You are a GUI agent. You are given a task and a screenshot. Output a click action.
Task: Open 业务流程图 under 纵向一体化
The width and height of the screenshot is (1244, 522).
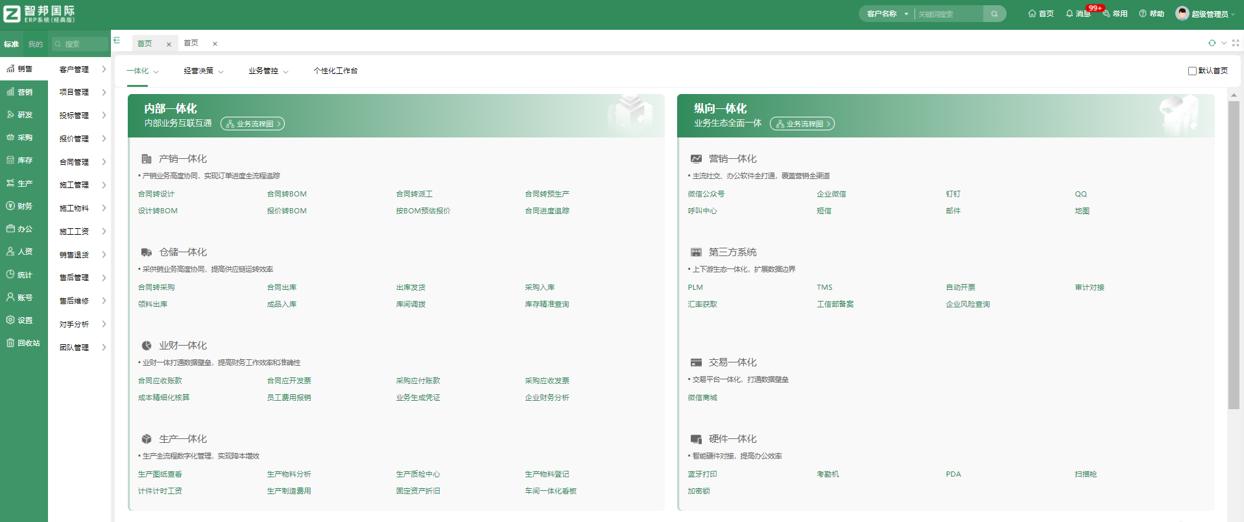click(x=802, y=124)
